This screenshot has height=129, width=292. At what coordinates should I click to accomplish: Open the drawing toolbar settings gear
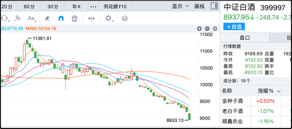[x=108, y=18]
